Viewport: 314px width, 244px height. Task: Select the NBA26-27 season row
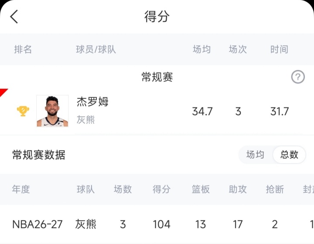tap(157, 224)
